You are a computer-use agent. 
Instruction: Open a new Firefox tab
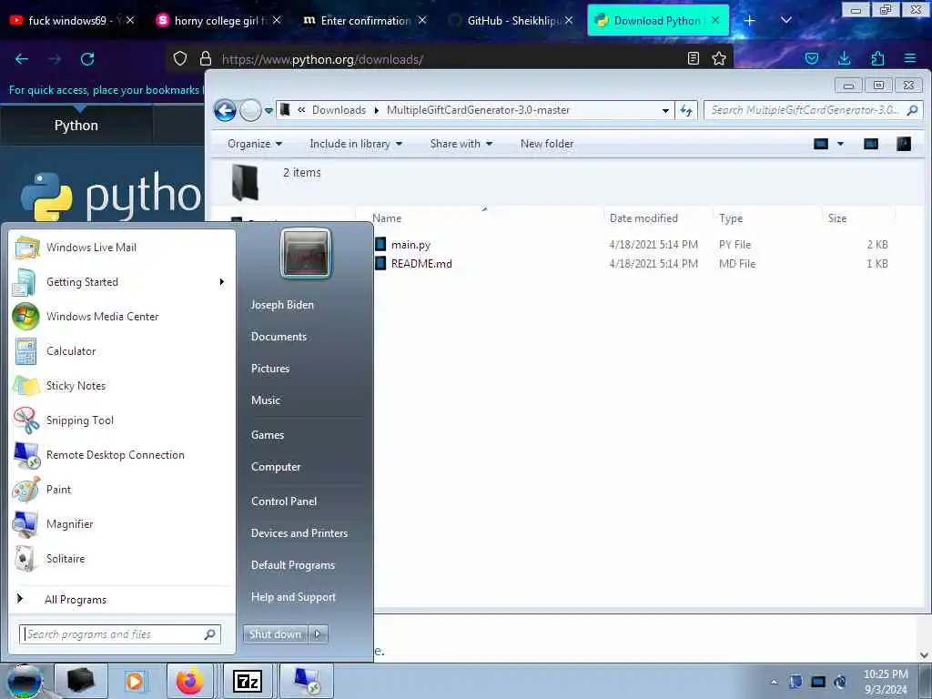[x=750, y=21]
